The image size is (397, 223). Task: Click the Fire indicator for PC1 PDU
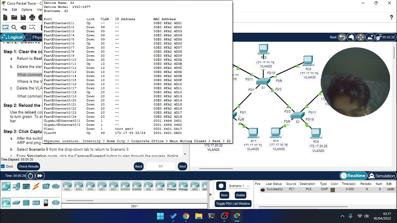[263, 190]
